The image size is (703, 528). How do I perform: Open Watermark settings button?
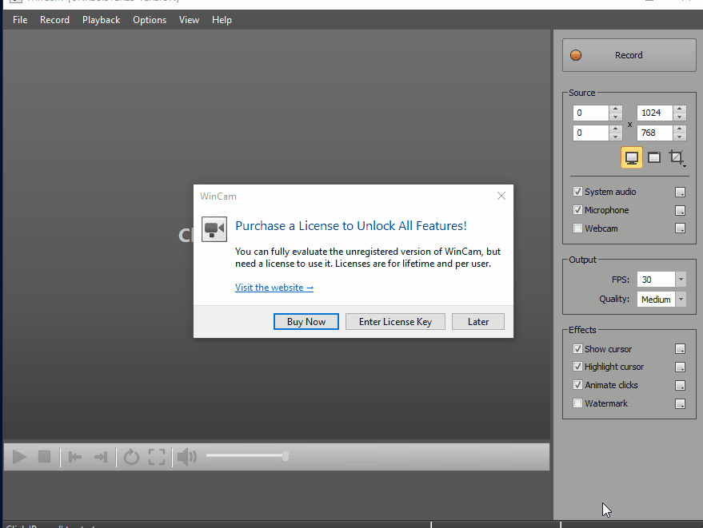point(680,403)
